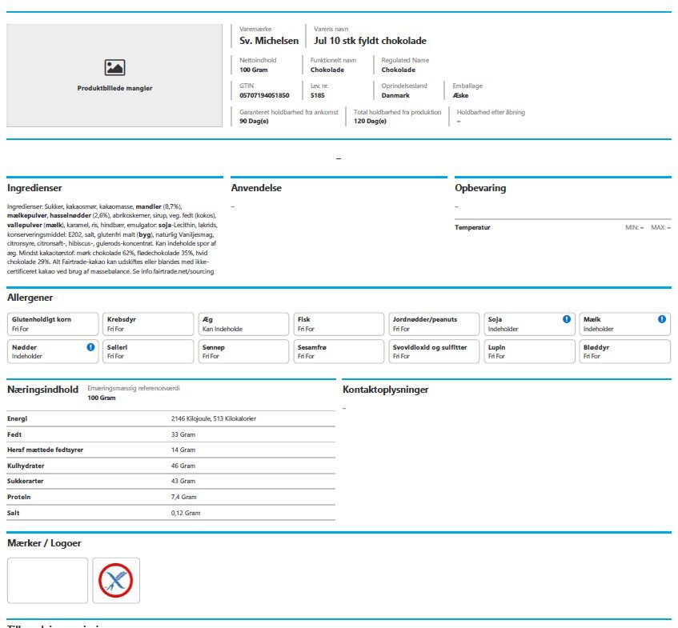678x628 pixels.
Task: Select the Emballage value "Æske"
Action: point(460,95)
